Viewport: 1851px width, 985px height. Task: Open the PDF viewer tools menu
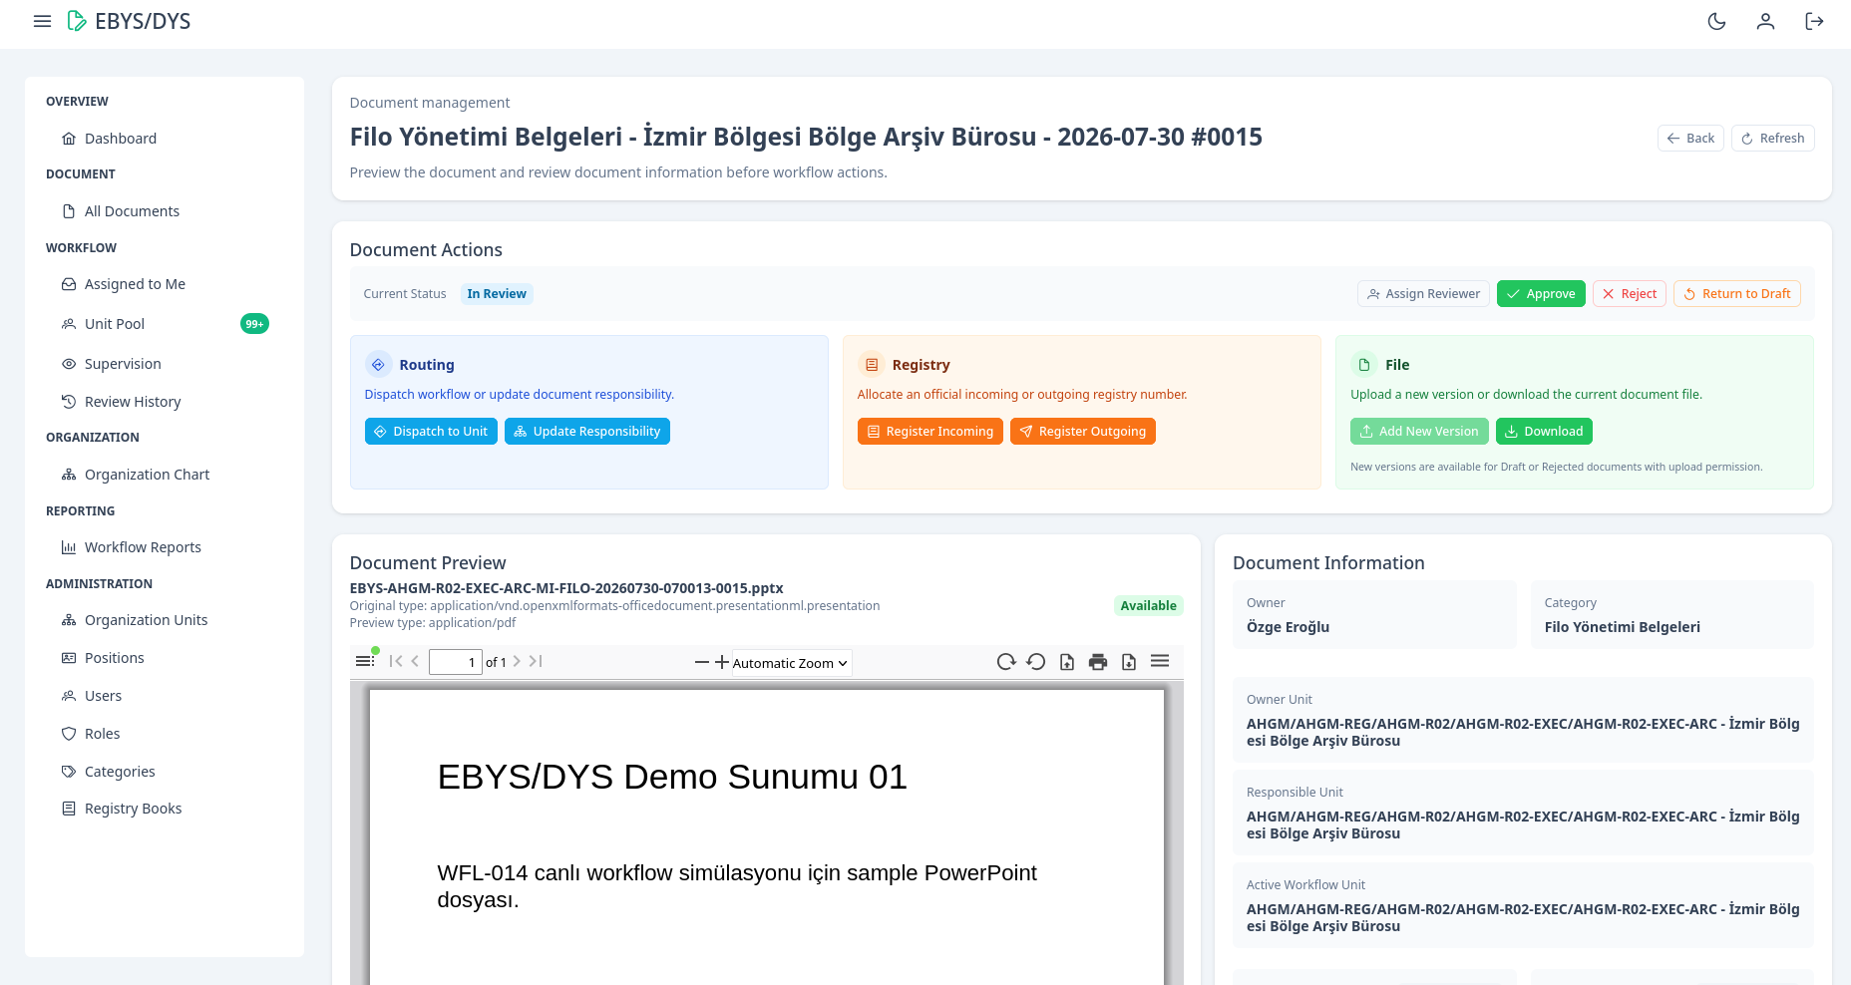click(x=1160, y=661)
